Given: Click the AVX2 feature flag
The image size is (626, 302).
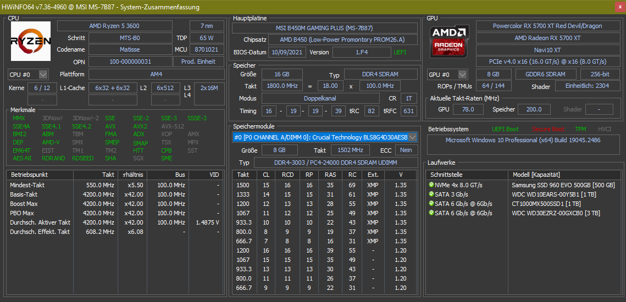Looking at the screenshot, I should 140,126.
